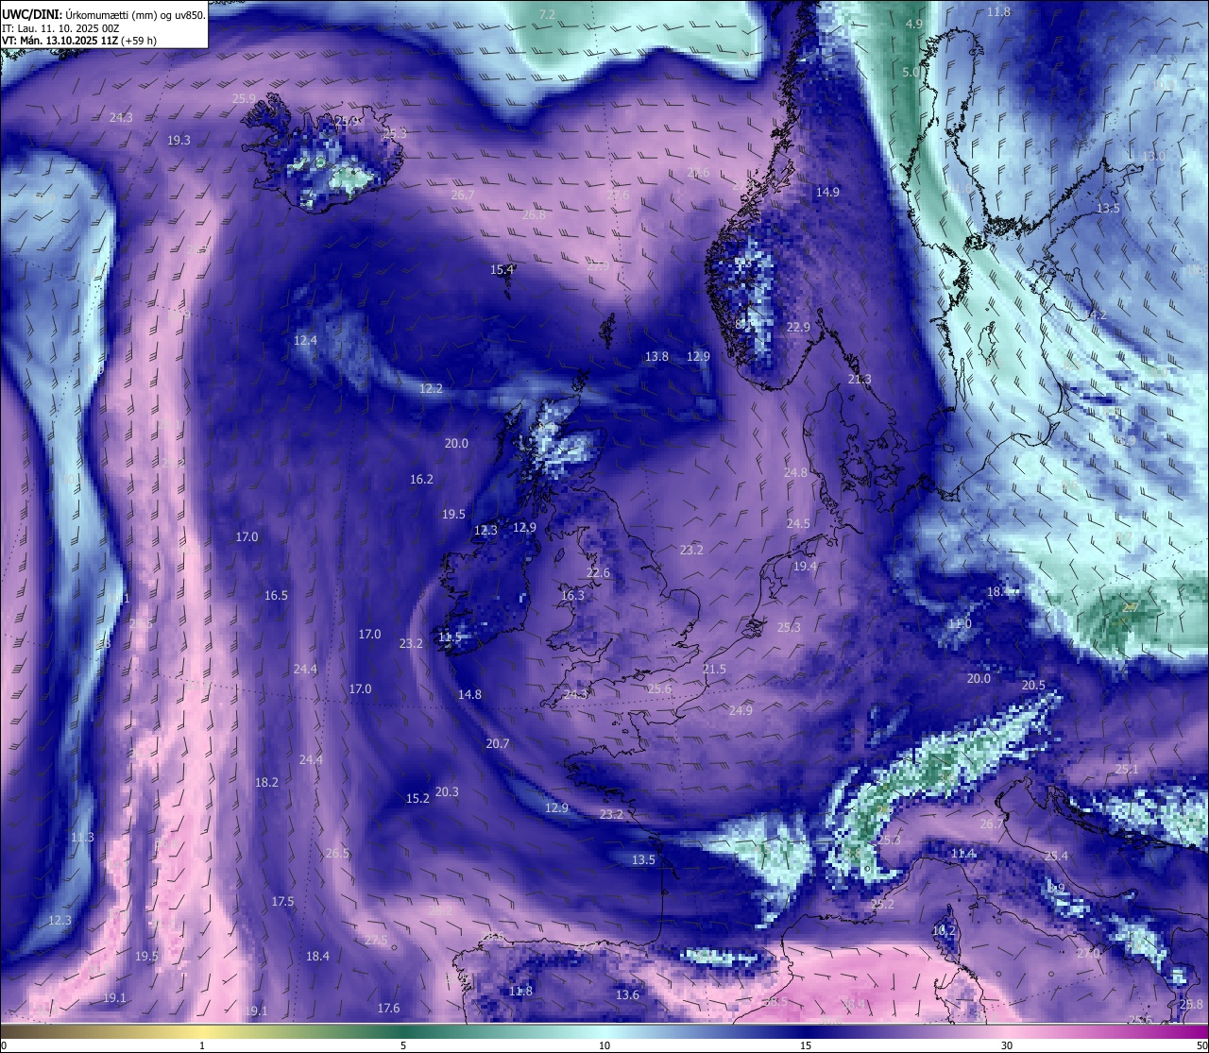Click the 25.2 value label
Screen dimensions: 1209x1053
tap(882, 904)
